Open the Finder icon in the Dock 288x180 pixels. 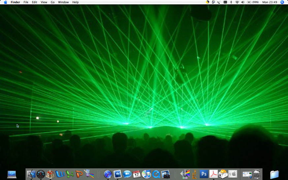[x=31, y=174]
